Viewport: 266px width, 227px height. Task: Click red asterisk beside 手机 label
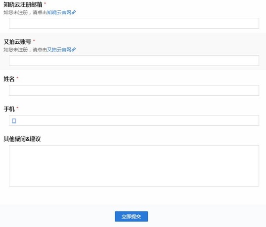17,108
